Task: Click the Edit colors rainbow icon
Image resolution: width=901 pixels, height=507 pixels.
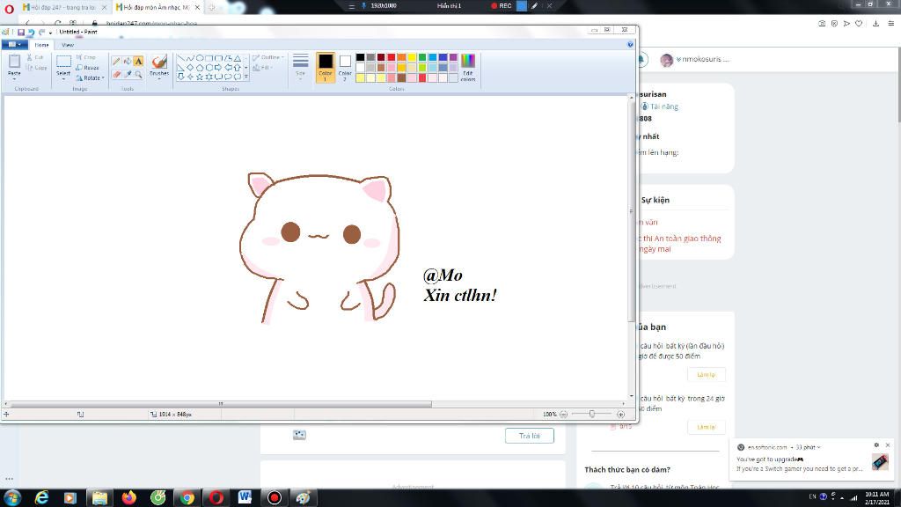Action: point(468,62)
